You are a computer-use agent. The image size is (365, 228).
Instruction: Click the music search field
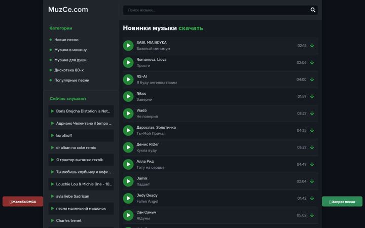tap(216, 10)
